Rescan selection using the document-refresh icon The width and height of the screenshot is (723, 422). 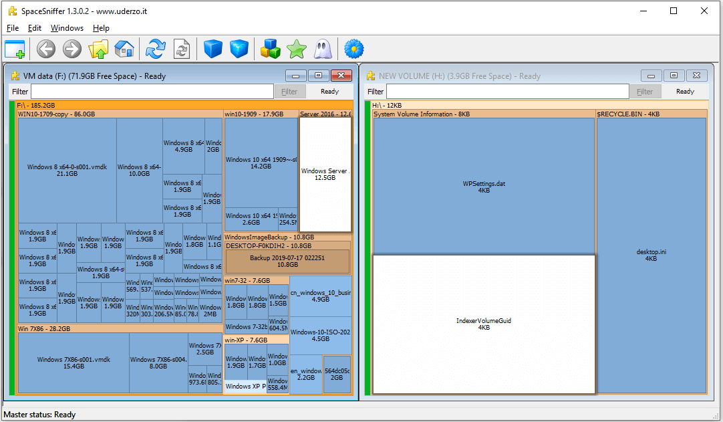181,49
